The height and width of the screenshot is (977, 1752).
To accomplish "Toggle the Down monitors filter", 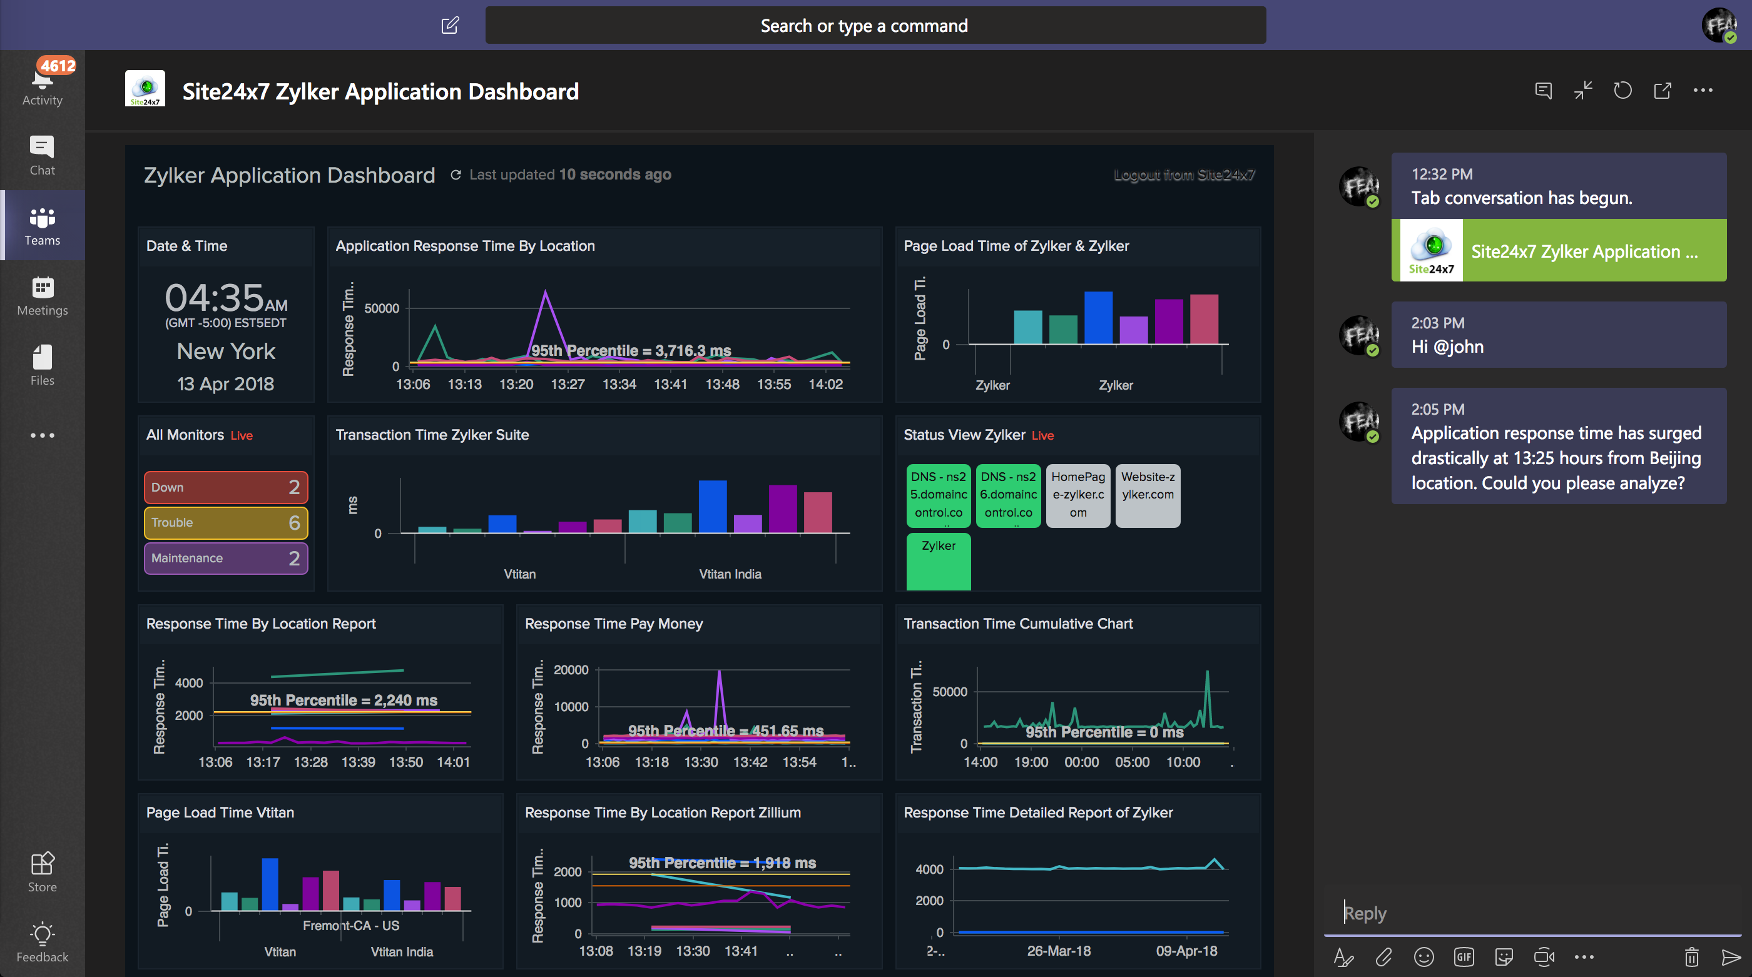I will click(226, 487).
